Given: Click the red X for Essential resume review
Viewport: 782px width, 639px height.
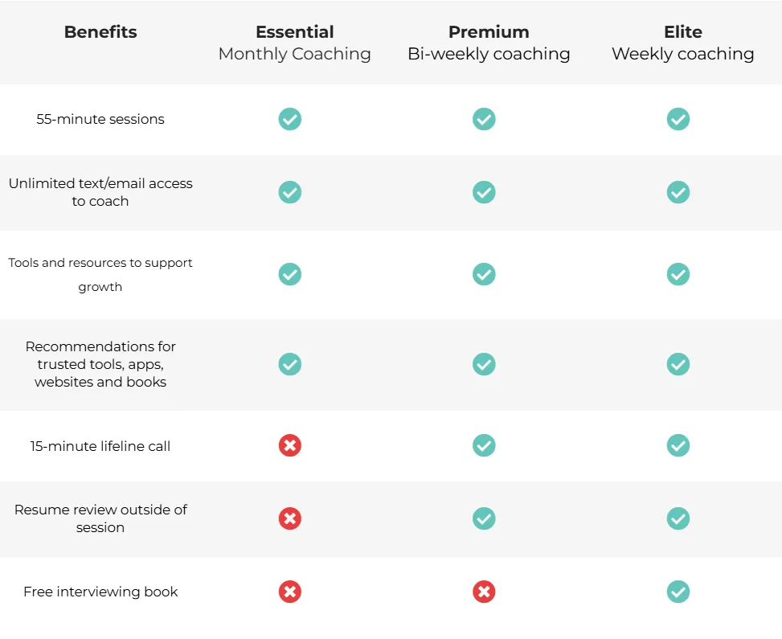Looking at the screenshot, I should click(290, 518).
